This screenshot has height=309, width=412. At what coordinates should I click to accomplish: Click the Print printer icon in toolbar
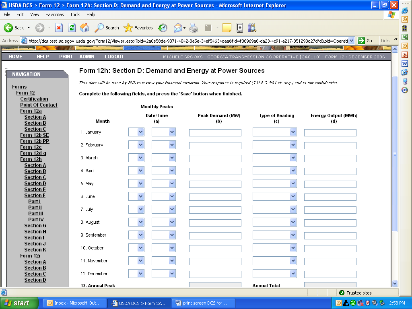coord(194,28)
